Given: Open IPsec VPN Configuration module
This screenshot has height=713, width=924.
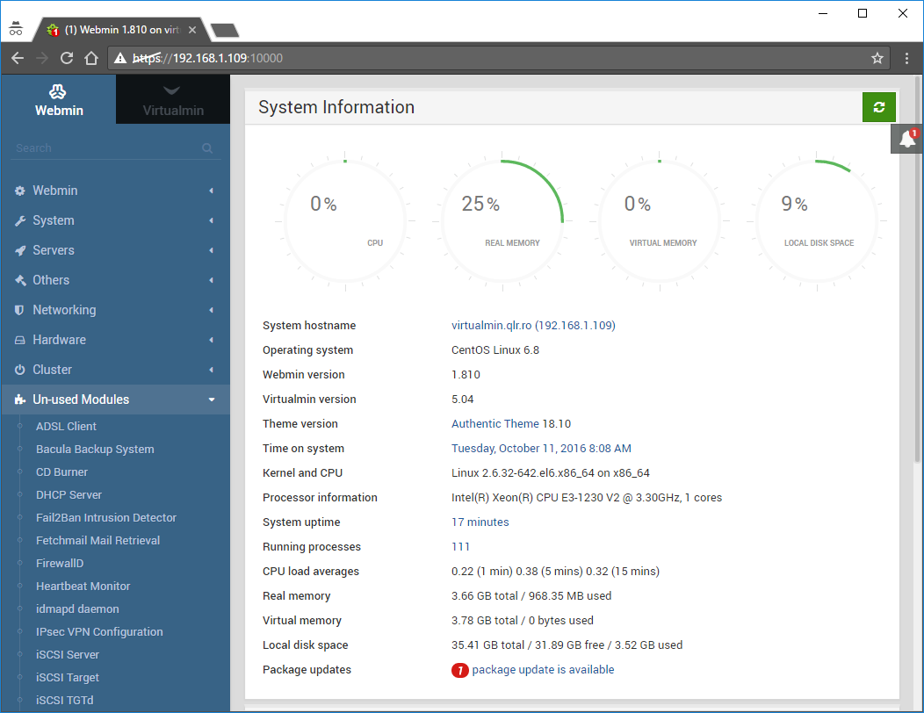Looking at the screenshot, I should (x=99, y=632).
